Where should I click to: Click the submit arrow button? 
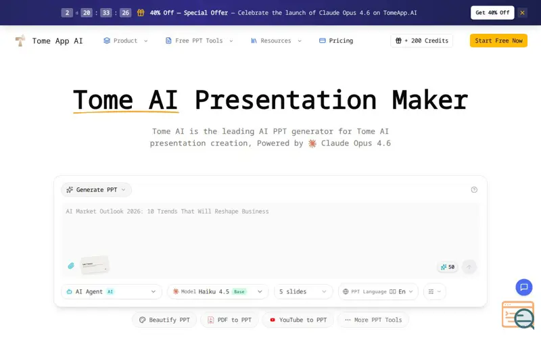pyautogui.click(x=469, y=267)
